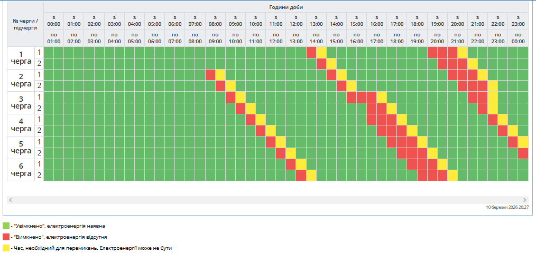
Task: Select the "по 00:00" column header
Action: (518, 38)
